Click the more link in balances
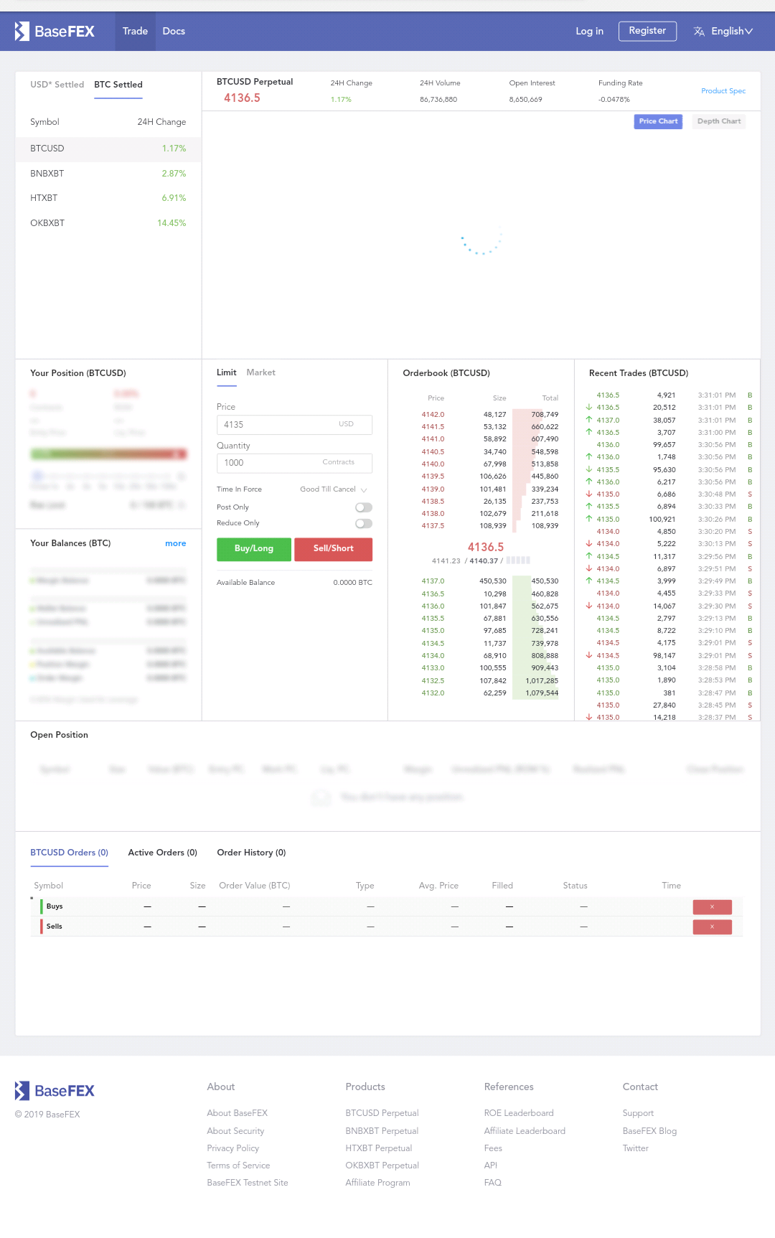Screen dimensions: 775x1238 pyautogui.click(x=175, y=543)
